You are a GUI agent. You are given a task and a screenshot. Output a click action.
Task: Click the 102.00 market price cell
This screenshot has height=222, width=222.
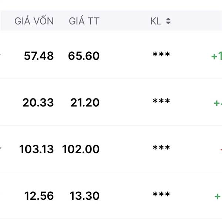click(81, 149)
